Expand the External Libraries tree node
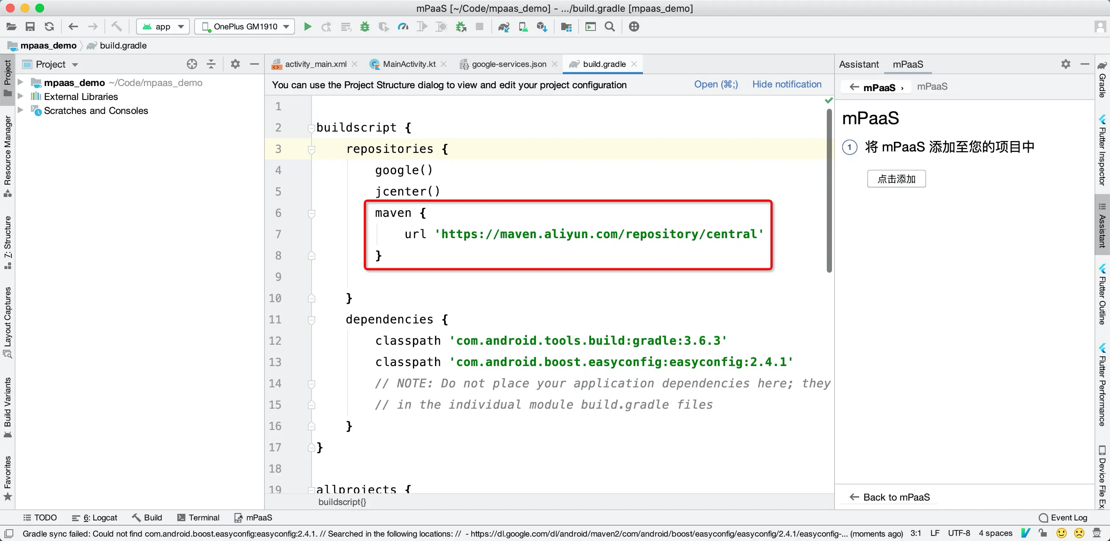1110x541 pixels. coord(20,97)
